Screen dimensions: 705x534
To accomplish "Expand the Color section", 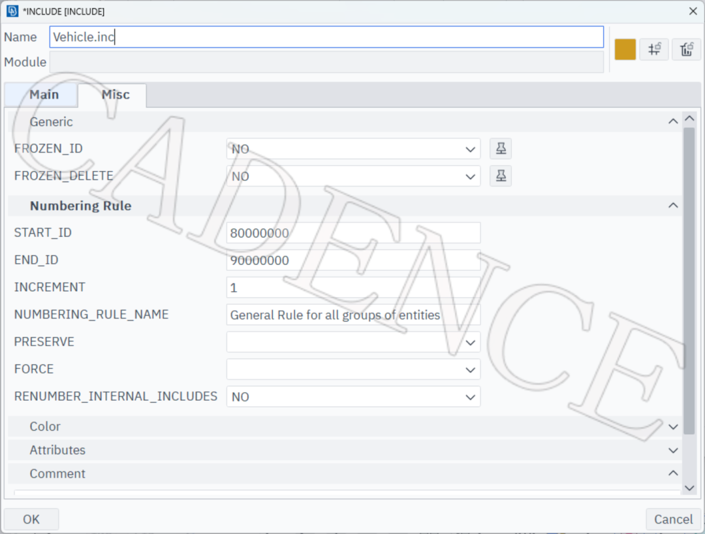I will tap(672, 426).
